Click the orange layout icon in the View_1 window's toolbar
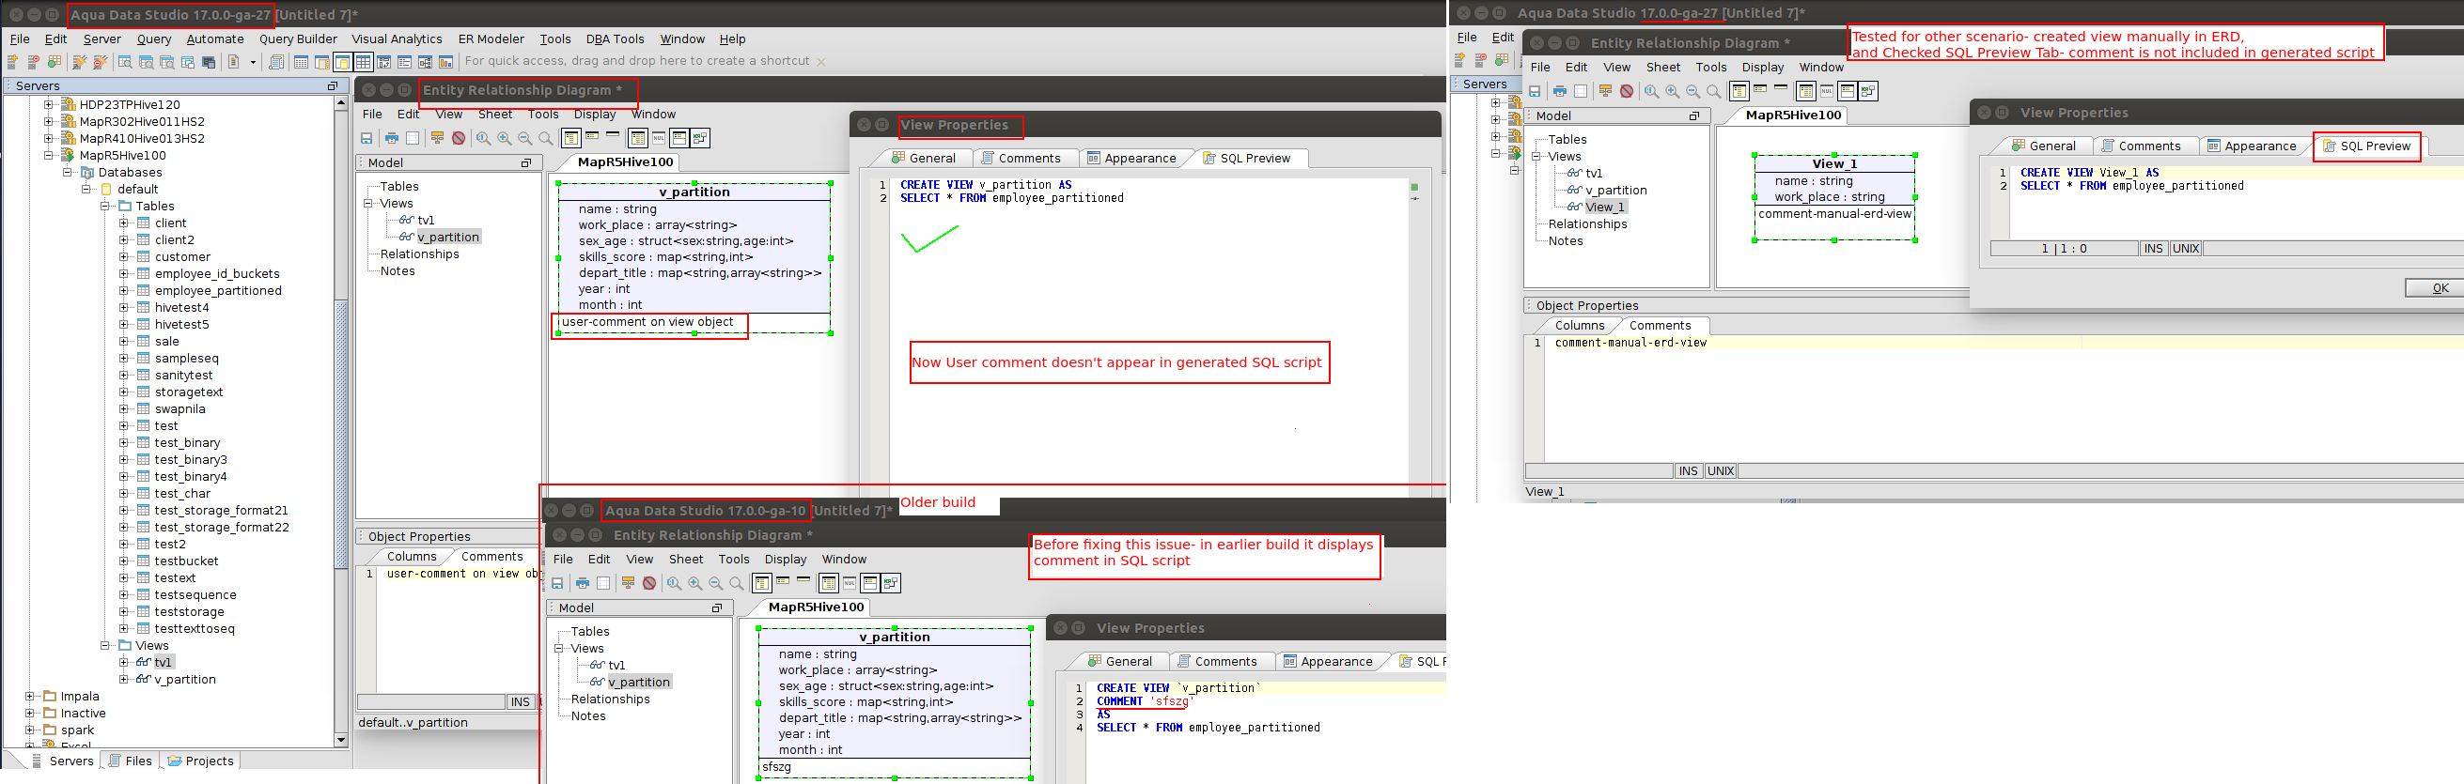This screenshot has width=2464, height=784. coord(1605,91)
